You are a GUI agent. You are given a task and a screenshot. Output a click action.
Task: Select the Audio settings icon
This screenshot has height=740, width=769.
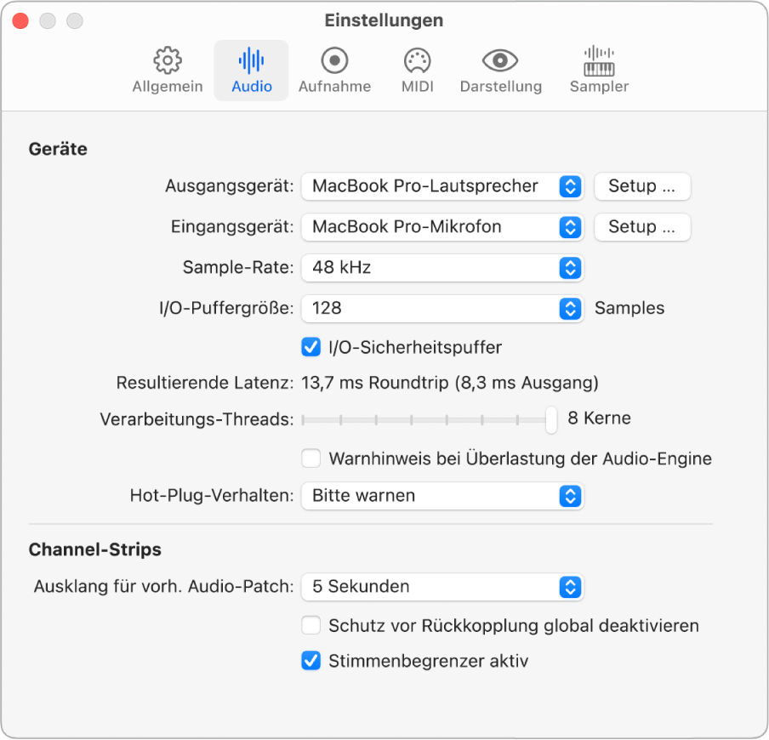coord(251,70)
